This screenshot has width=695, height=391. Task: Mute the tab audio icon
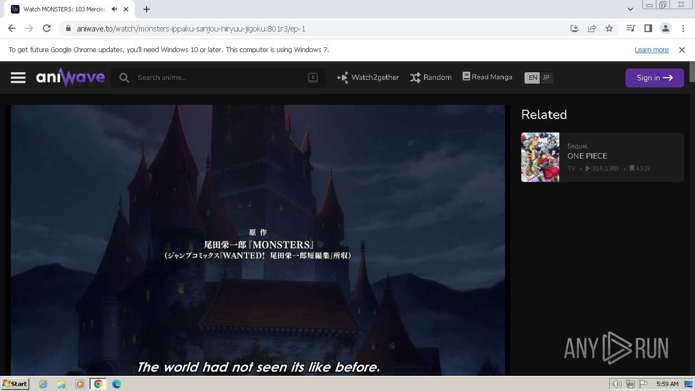pos(114,9)
